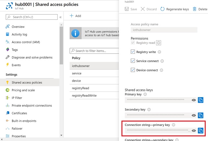This screenshot has height=141, width=208.
Task: Click the Tags icon
Action: click(x=8, y=49)
